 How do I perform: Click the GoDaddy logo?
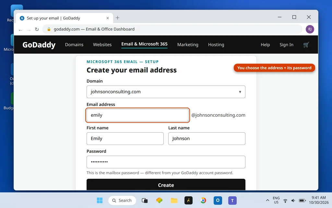click(x=39, y=45)
